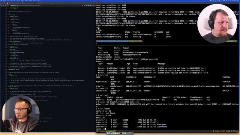Click the terminal cursor at /data $ prompt
The width and height of the screenshot is (240, 135).
[x=105, y=129]
